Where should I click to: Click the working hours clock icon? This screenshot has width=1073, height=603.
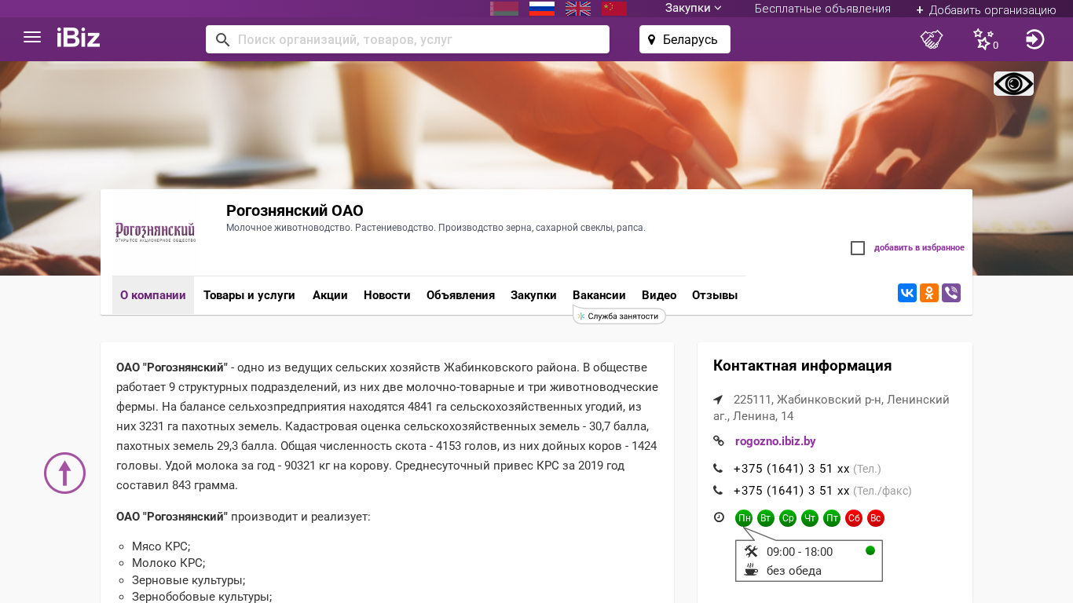tap(719, 517)
